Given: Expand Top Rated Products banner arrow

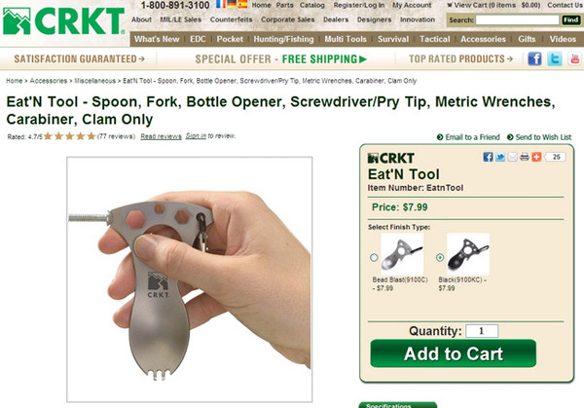Looking at the screenshot, I should coord(509,58).
